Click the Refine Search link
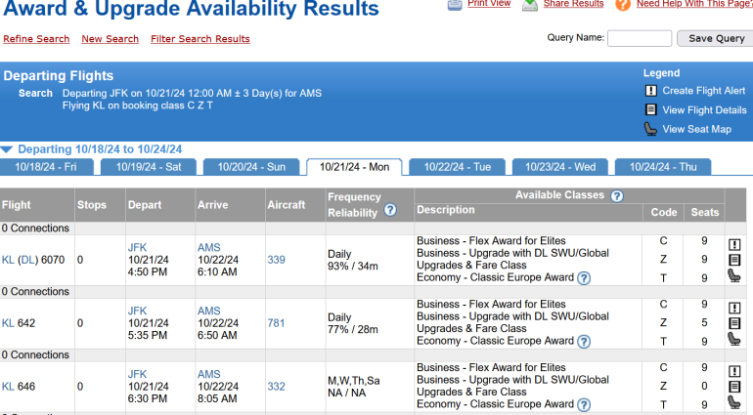The height and width of the screenshot is (415, 753). tap(36, 39)
